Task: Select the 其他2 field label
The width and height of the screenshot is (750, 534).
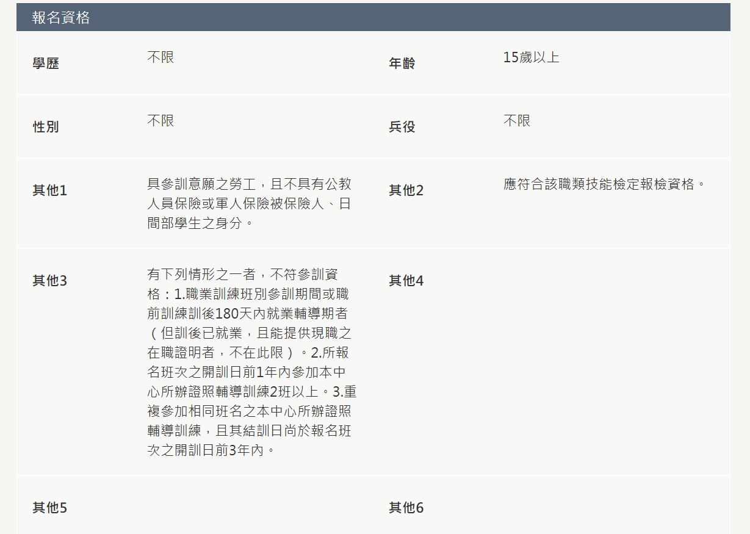Action: pos(406,190)
